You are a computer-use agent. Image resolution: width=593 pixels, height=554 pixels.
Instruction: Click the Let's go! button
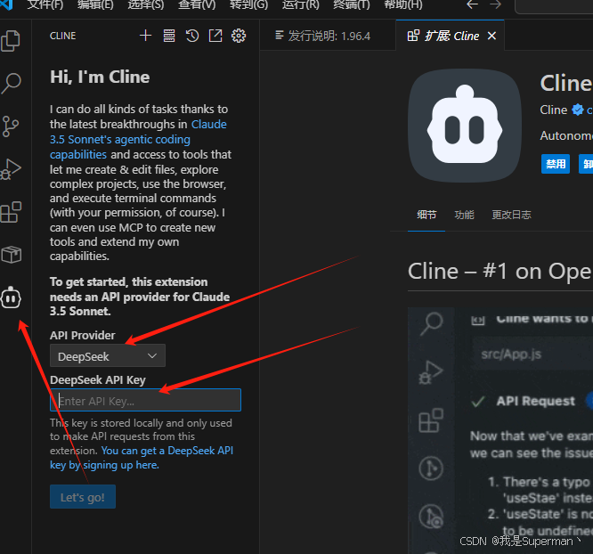point(83,497)
